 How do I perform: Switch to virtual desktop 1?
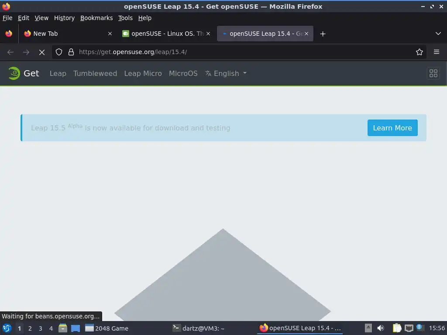[x=19, y=328]
